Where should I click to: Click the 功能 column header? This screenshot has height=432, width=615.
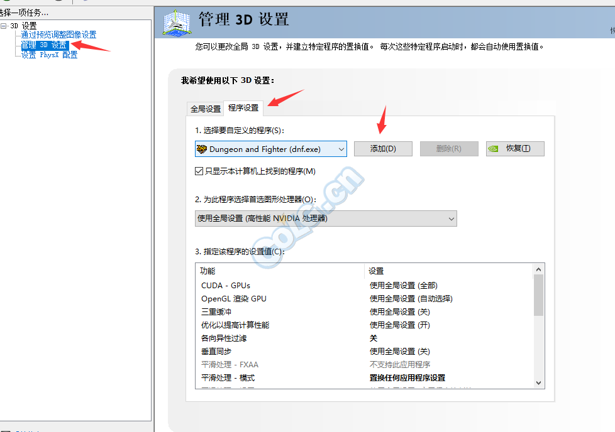[208, 271]
